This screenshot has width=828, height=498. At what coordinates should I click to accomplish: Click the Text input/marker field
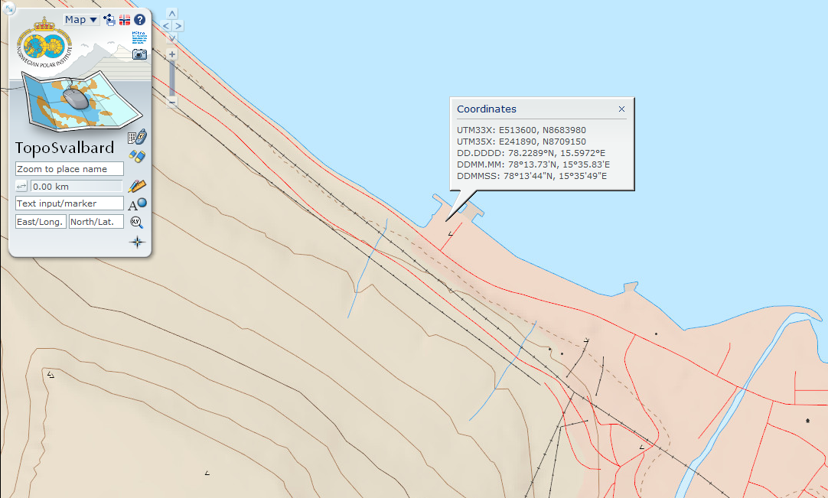pos(70,203)
